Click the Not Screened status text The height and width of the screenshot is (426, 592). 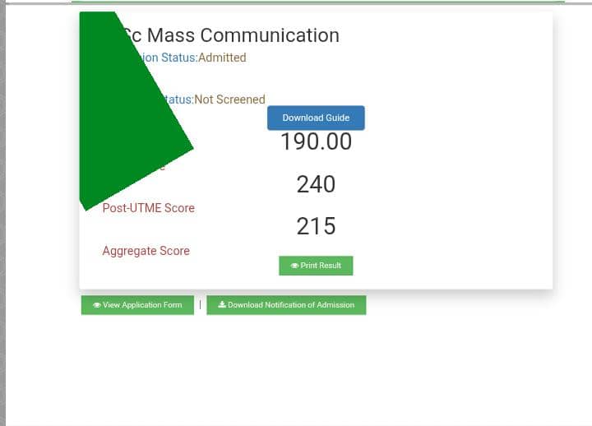pyautogui.click(x=229, y=100)
